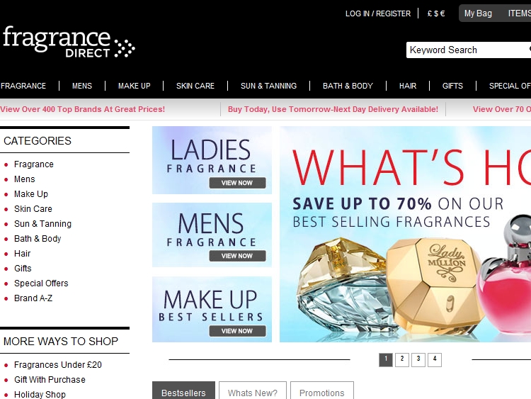Open the GIFTS main menu

tap(452, 86)
